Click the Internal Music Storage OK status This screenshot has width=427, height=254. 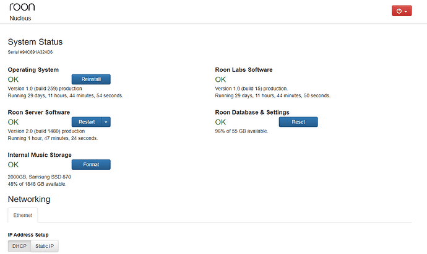(14, 165)
